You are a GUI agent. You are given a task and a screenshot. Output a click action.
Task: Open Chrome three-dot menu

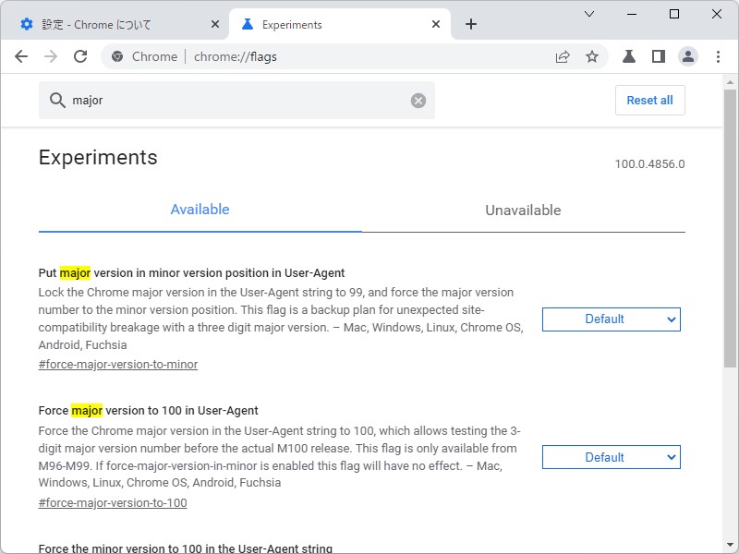click(x=718, y=56)
